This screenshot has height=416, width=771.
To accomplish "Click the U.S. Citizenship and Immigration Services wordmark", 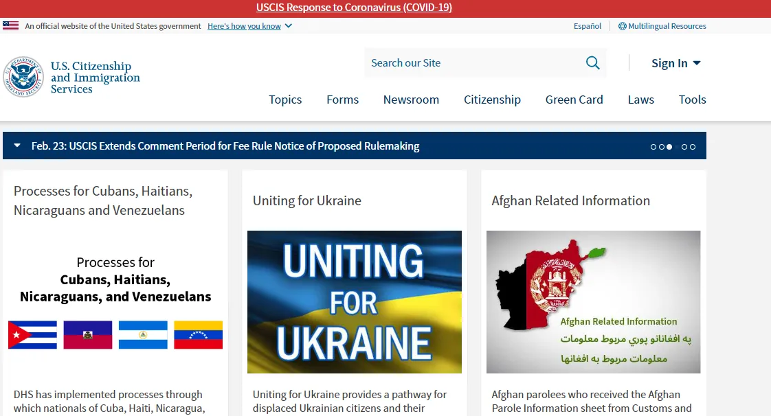I will point(96,77).
